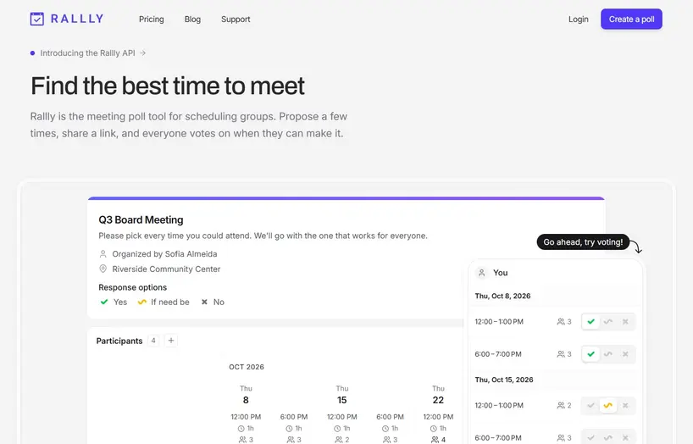Click the attendee count icon for Oct 8 6:00–7:00 PM
The image size is (693, 444).
(560, 354)
